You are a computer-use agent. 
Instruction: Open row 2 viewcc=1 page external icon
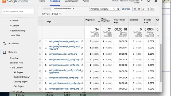point(82,47)
